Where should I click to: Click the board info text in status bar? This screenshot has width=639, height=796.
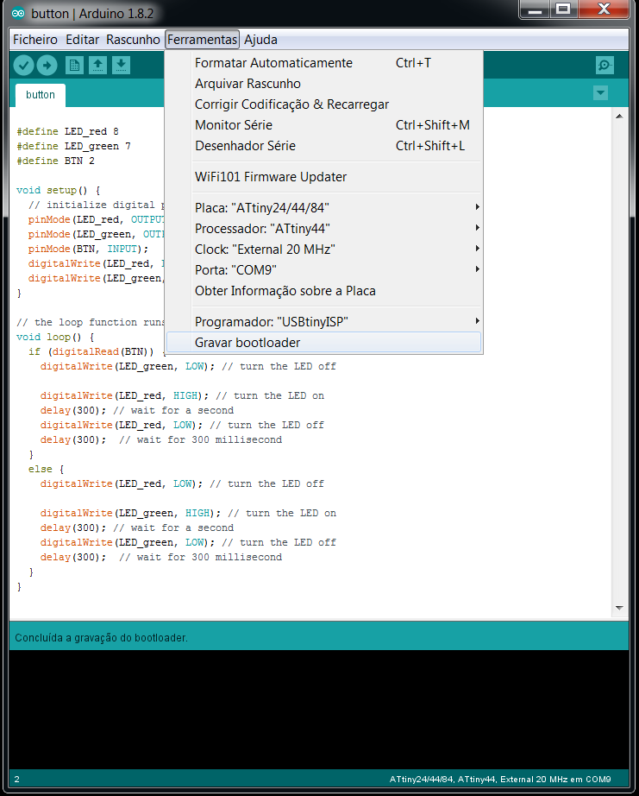tap(500, 780)
